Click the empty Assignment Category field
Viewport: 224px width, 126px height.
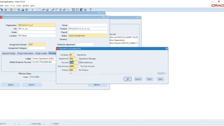click(37, 48)
